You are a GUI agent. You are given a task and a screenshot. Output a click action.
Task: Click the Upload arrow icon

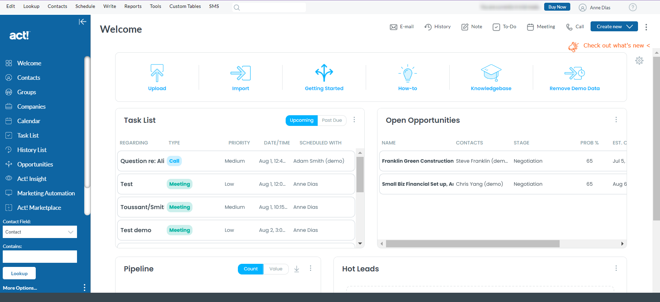157,73
